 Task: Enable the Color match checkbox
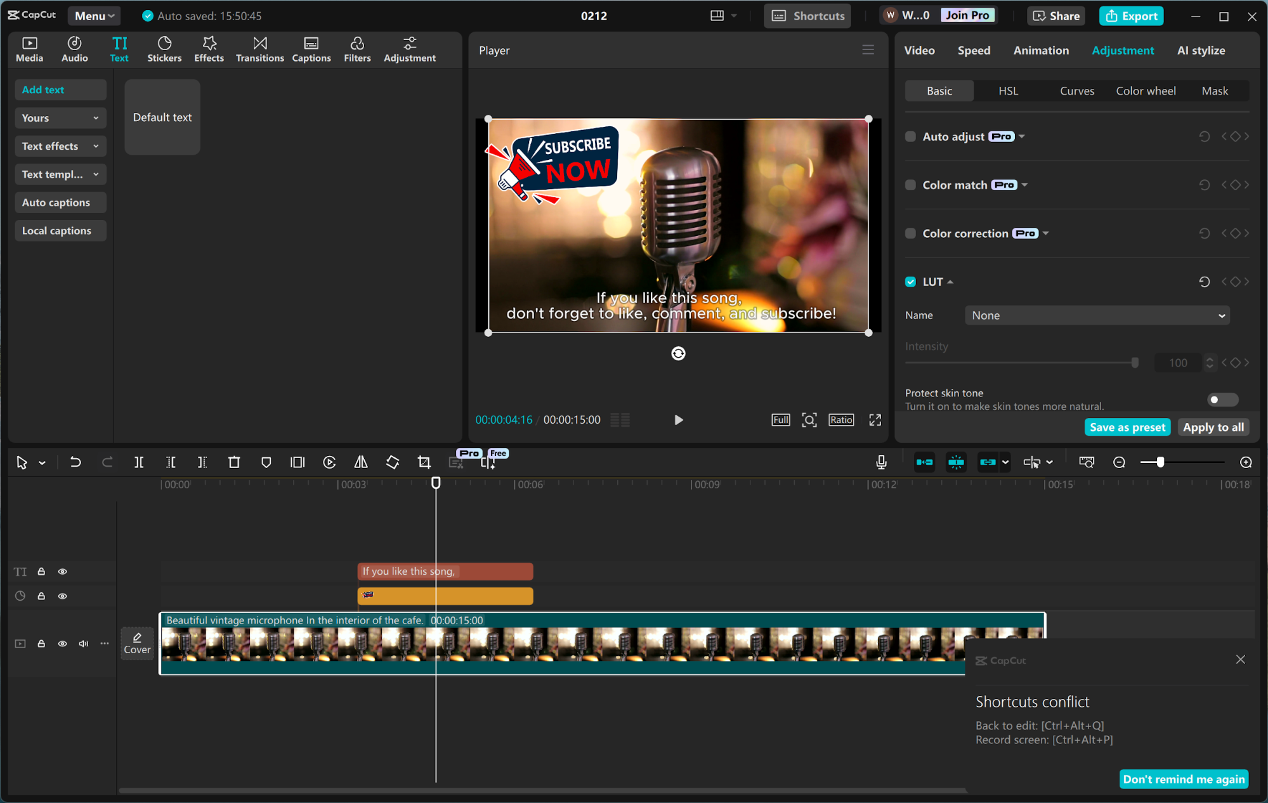(x=910, y=185)
